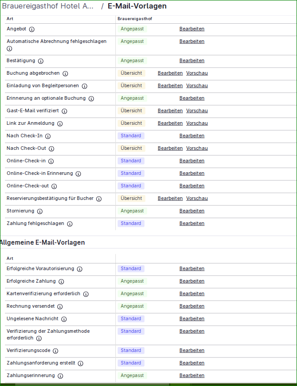Show info for Automatische Abrechnung fehlgeschlagen

pos(9,49)
